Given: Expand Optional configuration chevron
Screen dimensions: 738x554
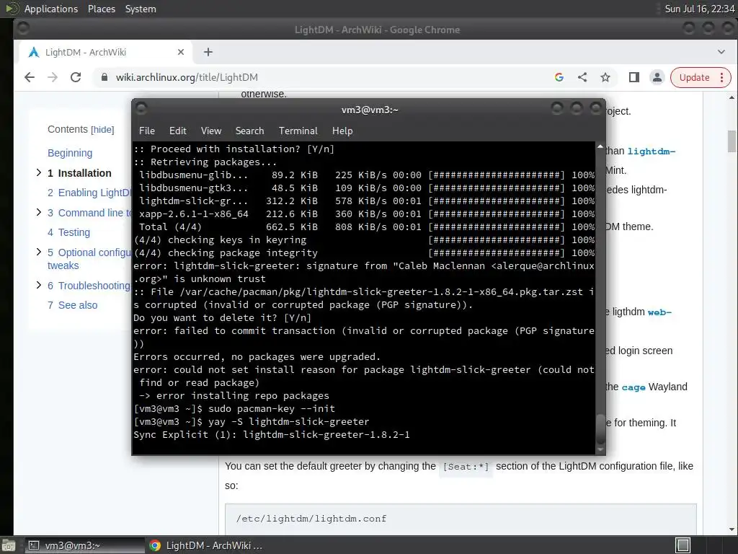Looking at the screenshot, I should point(39,252).
